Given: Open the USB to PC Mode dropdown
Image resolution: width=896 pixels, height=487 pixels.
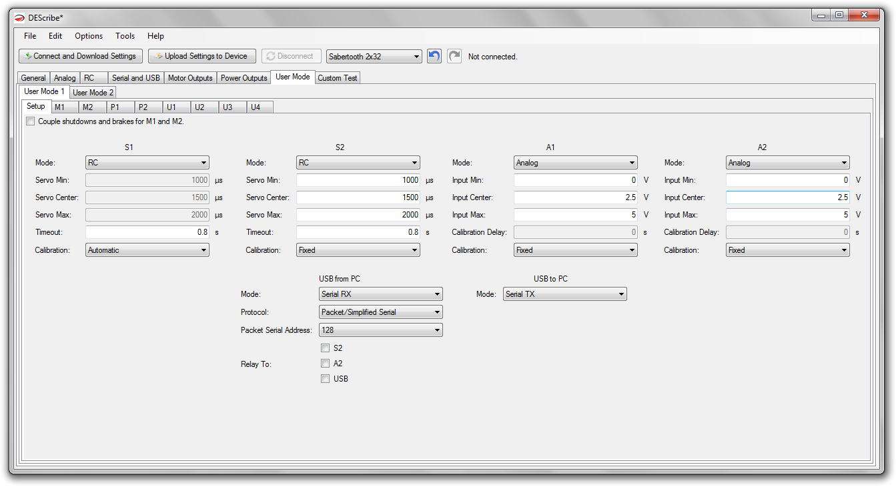Looking at the screenshot, I should (x=564, y=294).
